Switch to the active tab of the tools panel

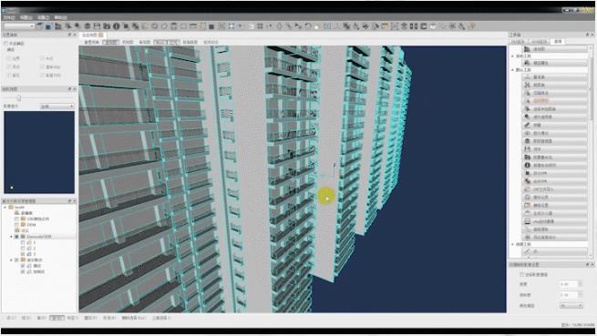pos(558,42)
